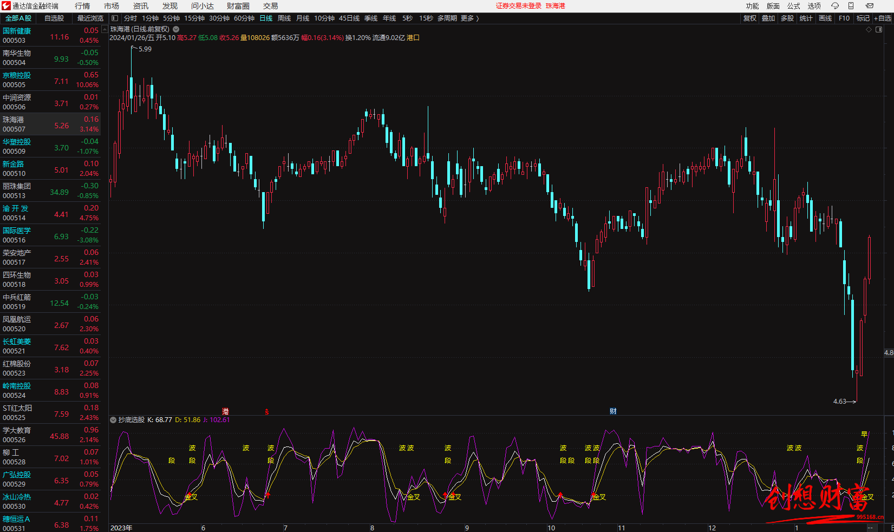This screenshot has height=532, width=894.
Task: Open the customer service headset icon
Action: (x=834, y=6)
